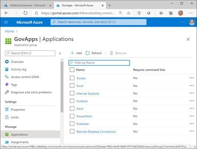The height and width of the screenshot is (149, 197).
Task: Check the Paint row checkbox
Action: (x=72, y=108)
